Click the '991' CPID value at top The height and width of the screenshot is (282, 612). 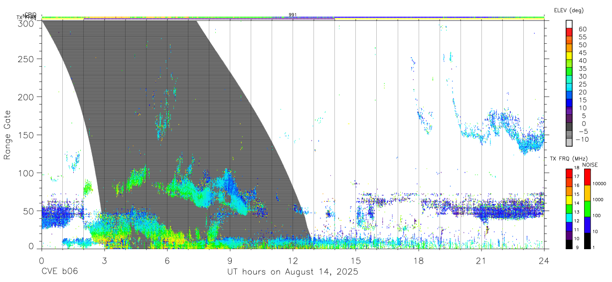point(293,15)
